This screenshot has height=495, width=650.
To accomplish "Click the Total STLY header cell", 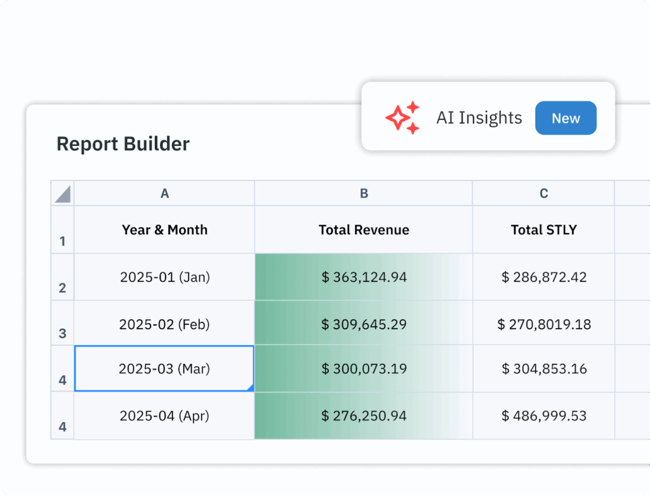I will pos(543,230).
